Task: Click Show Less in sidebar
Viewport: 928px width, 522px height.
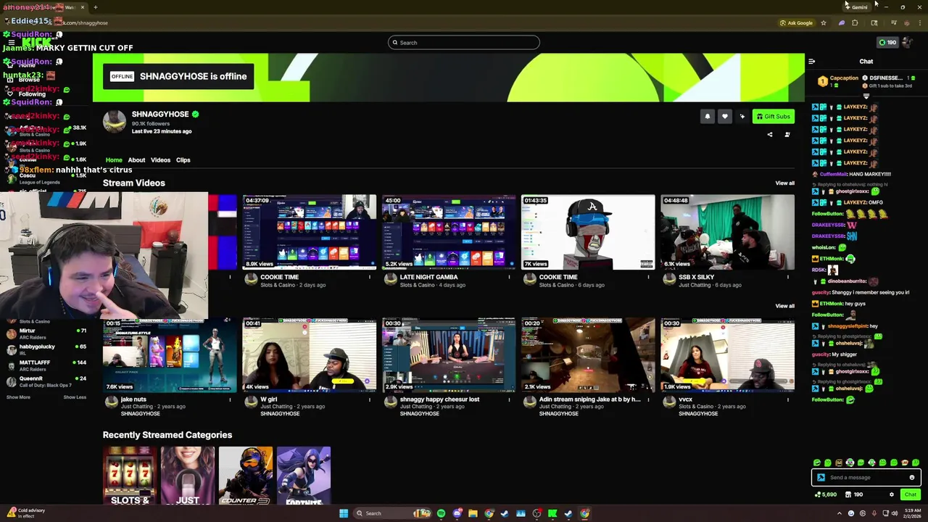Action: pyautogui.click(x=75, y=397)
